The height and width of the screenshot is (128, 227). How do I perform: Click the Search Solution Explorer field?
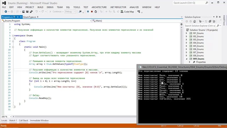click(x=200, y=26)
